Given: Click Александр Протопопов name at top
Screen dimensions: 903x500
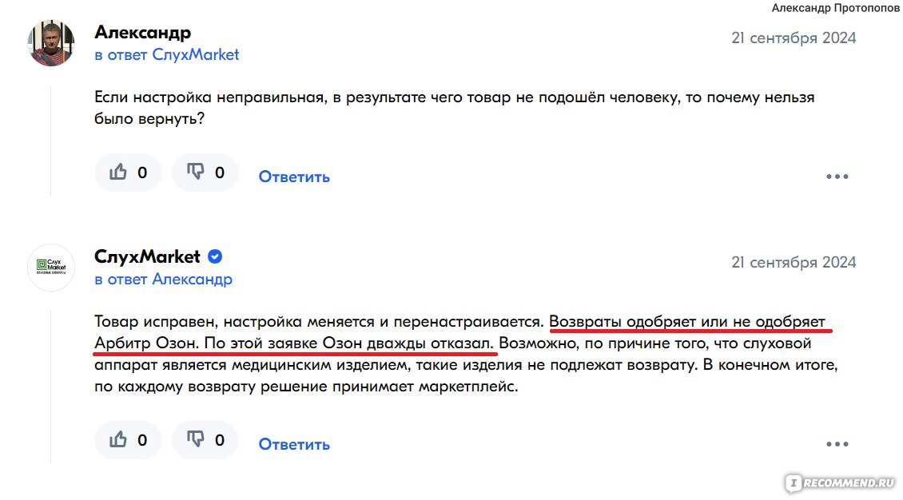Looking at the screenshot, I should 836,8.
